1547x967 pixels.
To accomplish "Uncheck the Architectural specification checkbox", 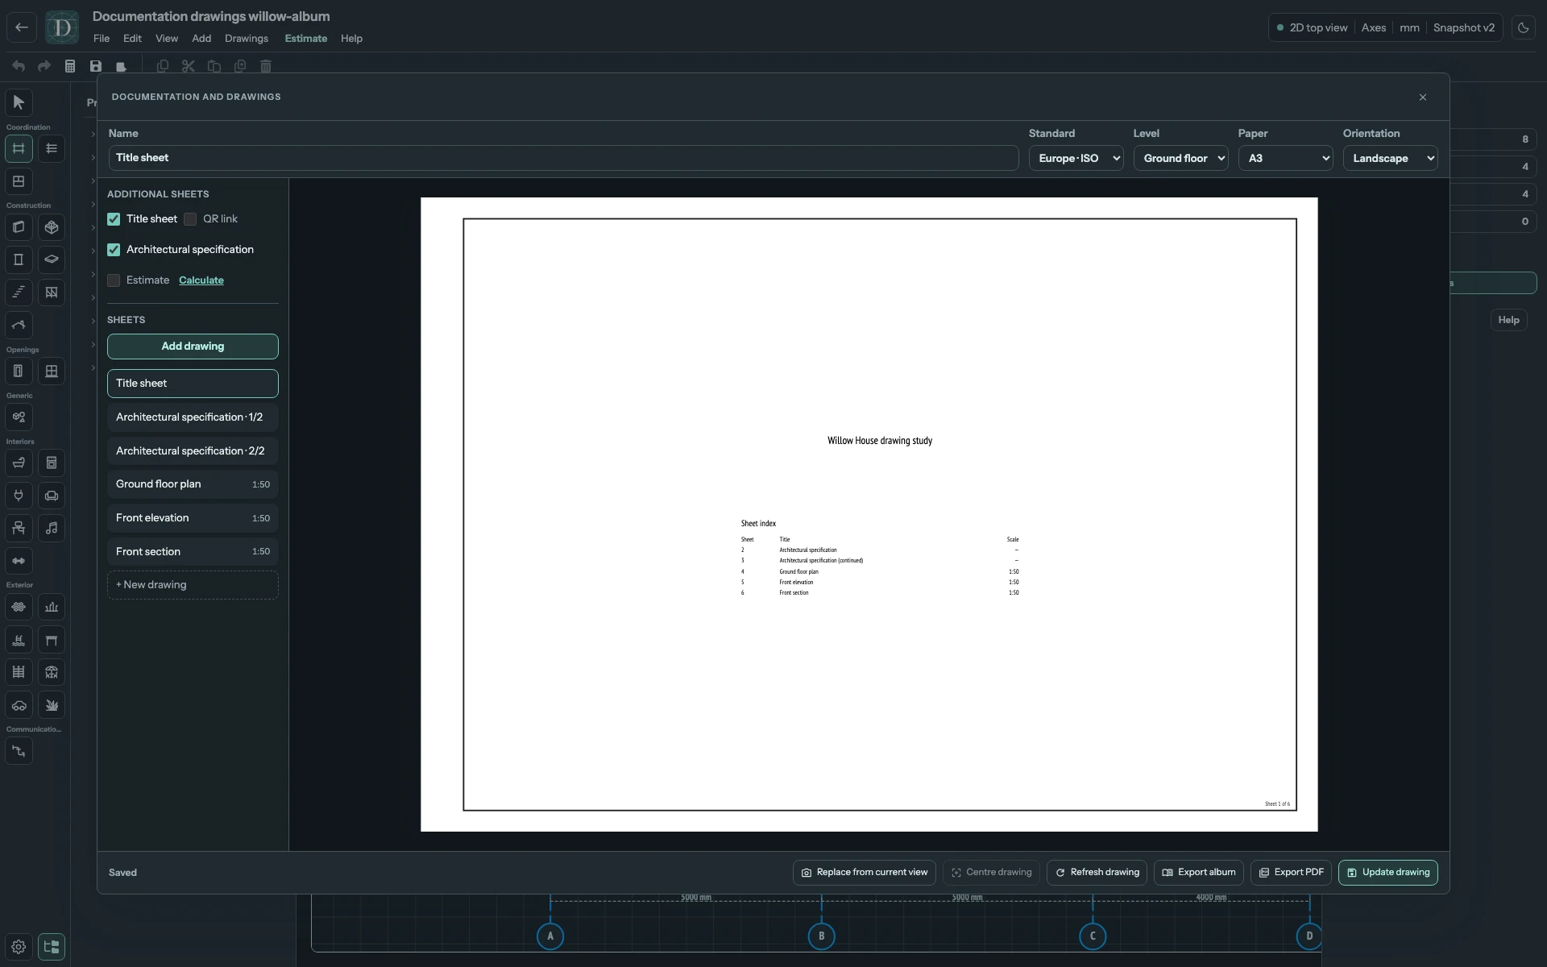I will point(114,250).
